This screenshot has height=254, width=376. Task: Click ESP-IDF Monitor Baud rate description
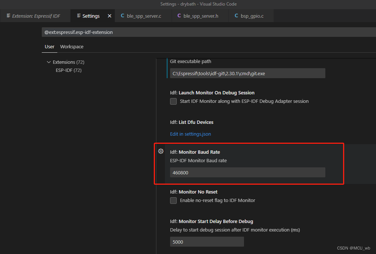tap(198, 161)
